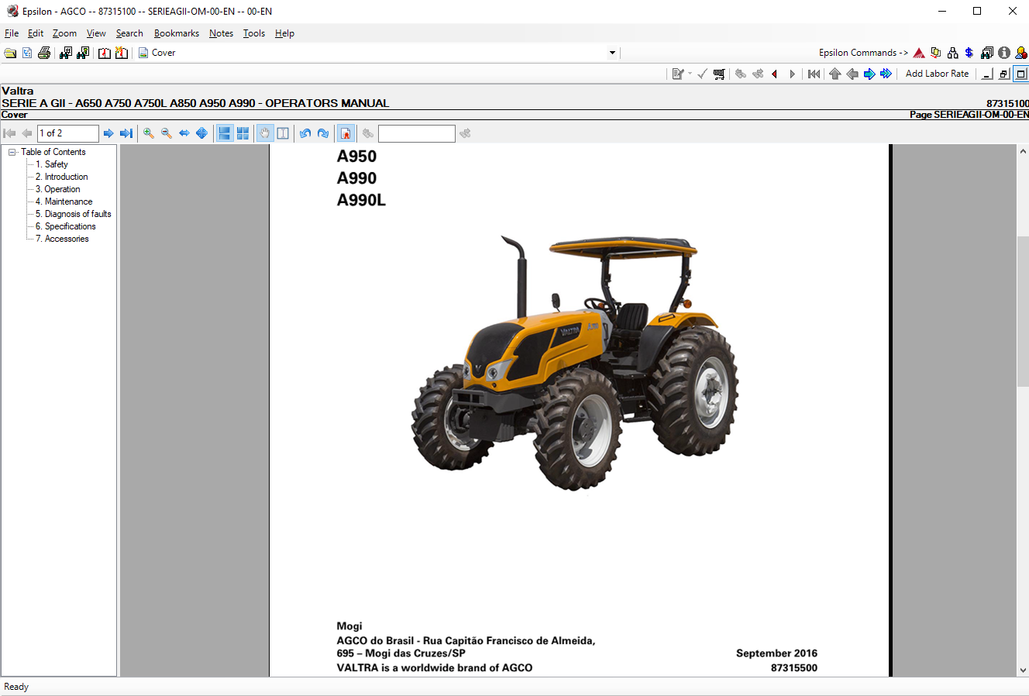The width and height of the screenshot is (1029, 696).
Task: Open 2. Introduction in contents
Action: [x=62, y=177]
